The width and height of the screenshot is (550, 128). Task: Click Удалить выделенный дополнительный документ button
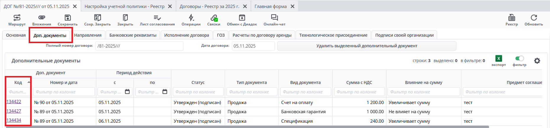[367, 46]
